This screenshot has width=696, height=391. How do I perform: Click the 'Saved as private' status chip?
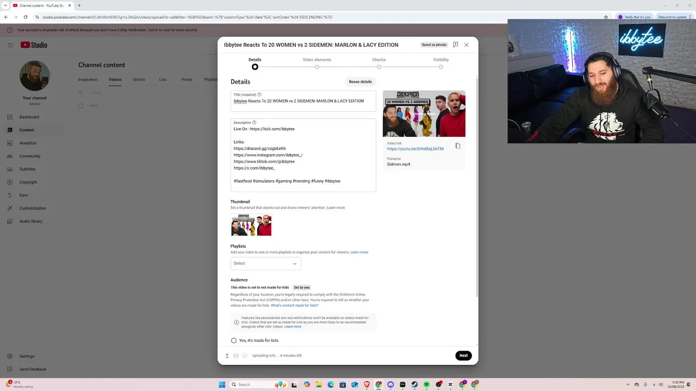434,45
